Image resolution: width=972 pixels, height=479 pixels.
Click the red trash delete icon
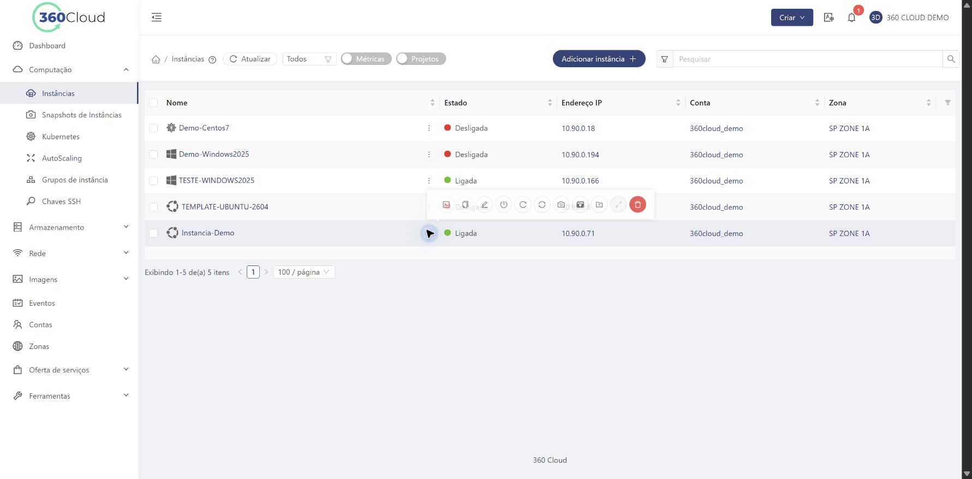click(x=637, y=205)
